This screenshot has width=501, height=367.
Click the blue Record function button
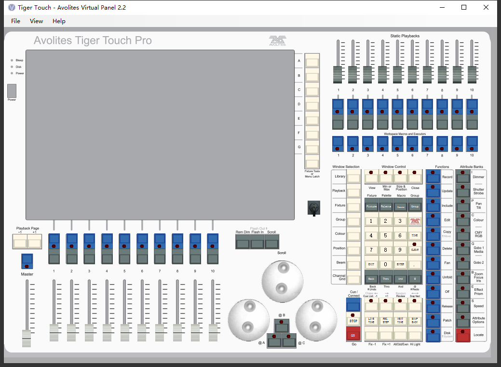click(433, 177)
